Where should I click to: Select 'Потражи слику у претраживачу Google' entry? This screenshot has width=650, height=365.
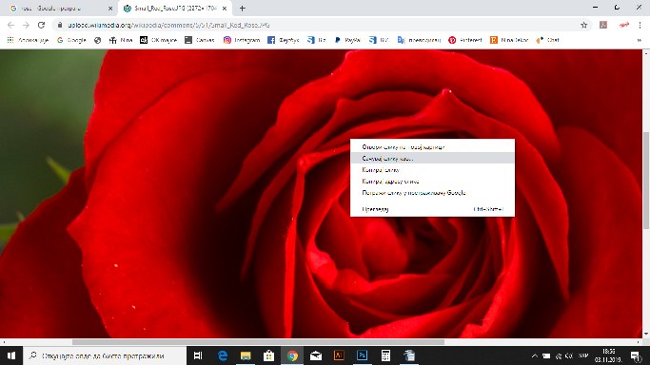click(x=432, y=192)
